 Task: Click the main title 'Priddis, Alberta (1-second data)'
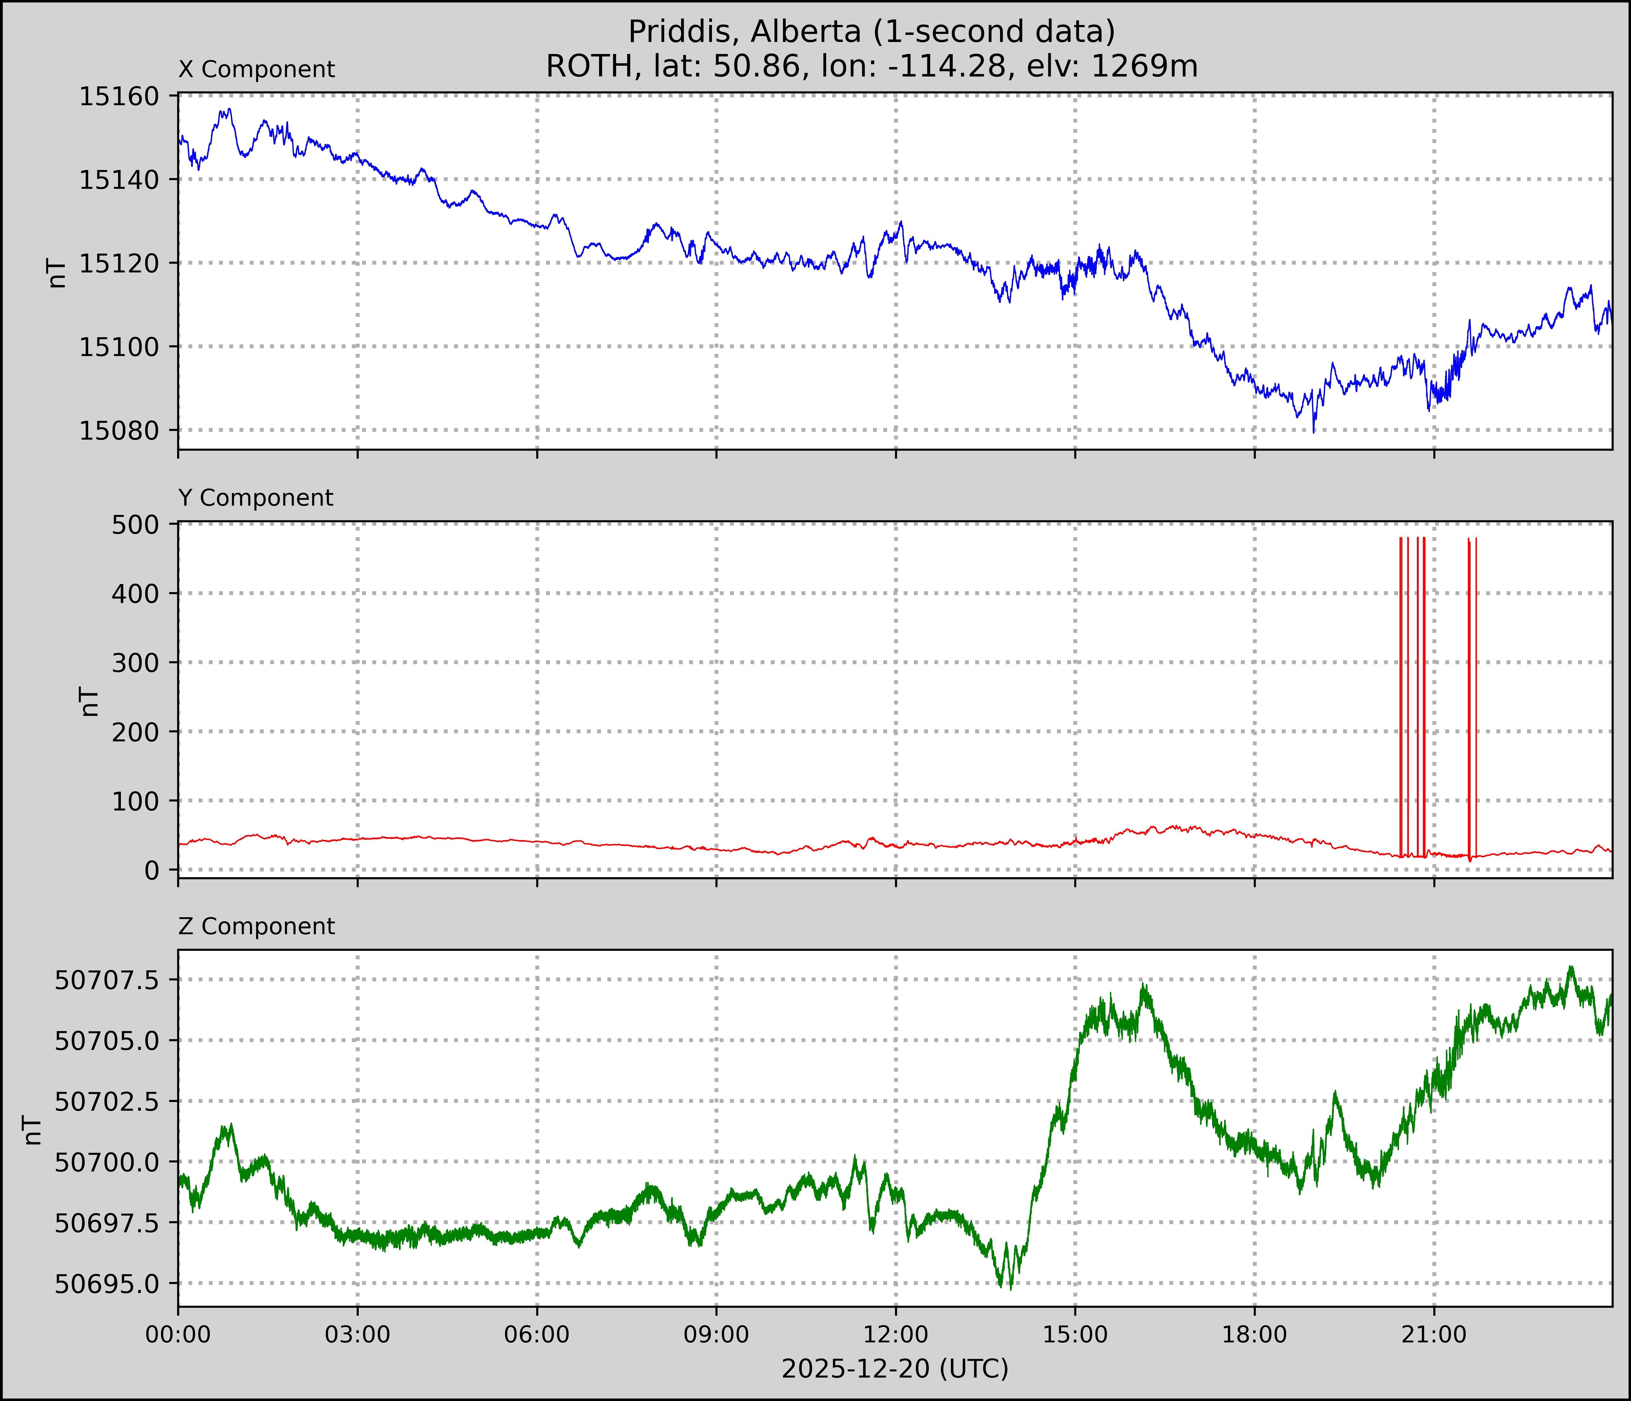[x=871, y=31]
